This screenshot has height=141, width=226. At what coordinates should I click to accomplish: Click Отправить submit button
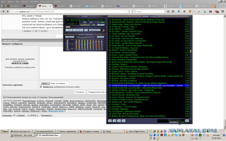(x=80, y=92)
